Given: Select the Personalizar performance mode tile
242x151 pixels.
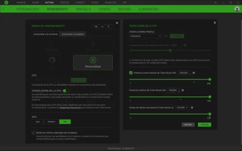Looking at the screenshot, I should (93, 63).
